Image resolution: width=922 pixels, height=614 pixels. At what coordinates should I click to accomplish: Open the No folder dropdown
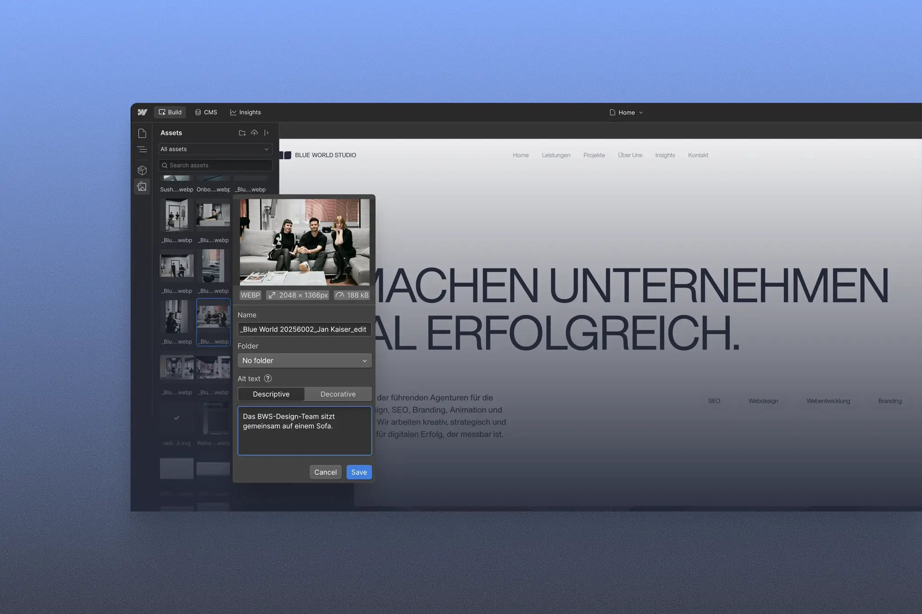(x=304, y=360)
